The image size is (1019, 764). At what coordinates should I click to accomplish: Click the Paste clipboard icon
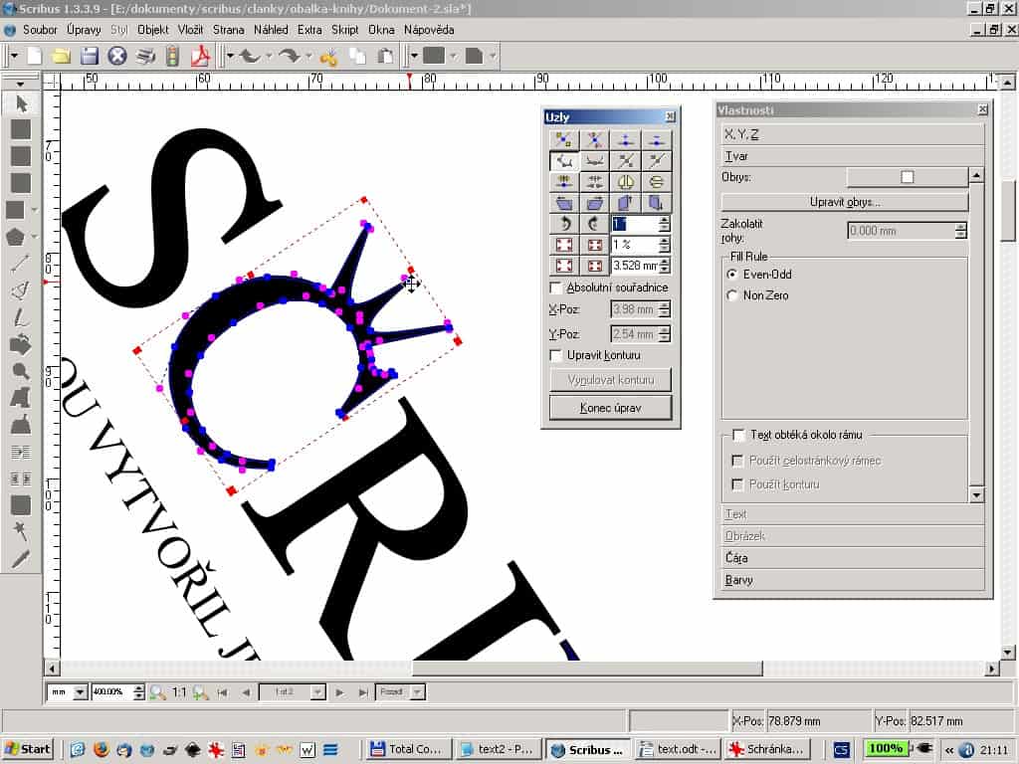[385, 57]
